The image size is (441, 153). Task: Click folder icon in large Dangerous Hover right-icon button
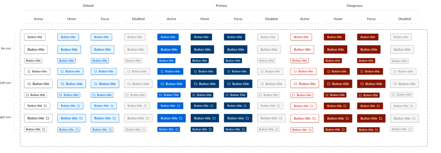(x=347, y=118)
